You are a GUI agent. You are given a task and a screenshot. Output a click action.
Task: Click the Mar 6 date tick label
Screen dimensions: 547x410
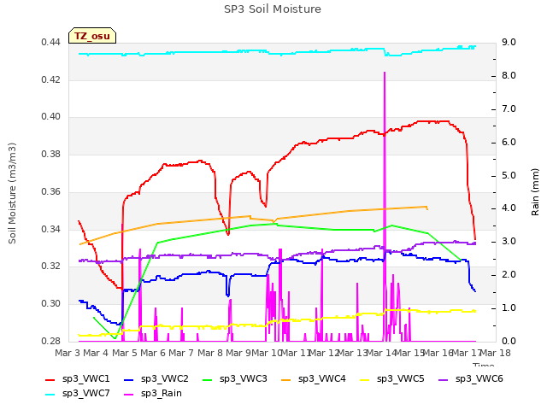click(153, 353)
